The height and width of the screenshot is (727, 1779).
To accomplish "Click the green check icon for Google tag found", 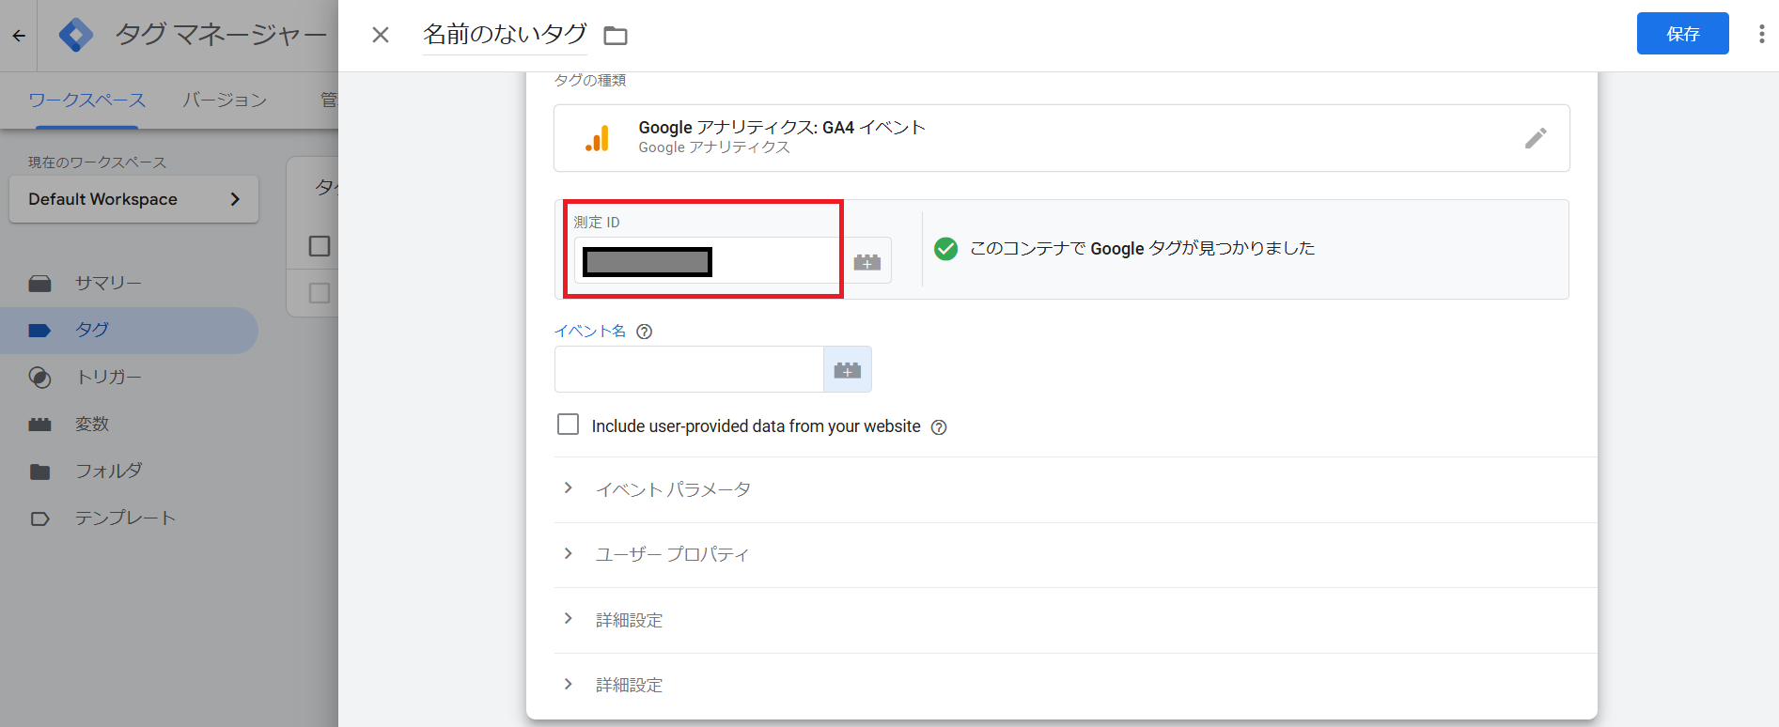I will [945, 248].
